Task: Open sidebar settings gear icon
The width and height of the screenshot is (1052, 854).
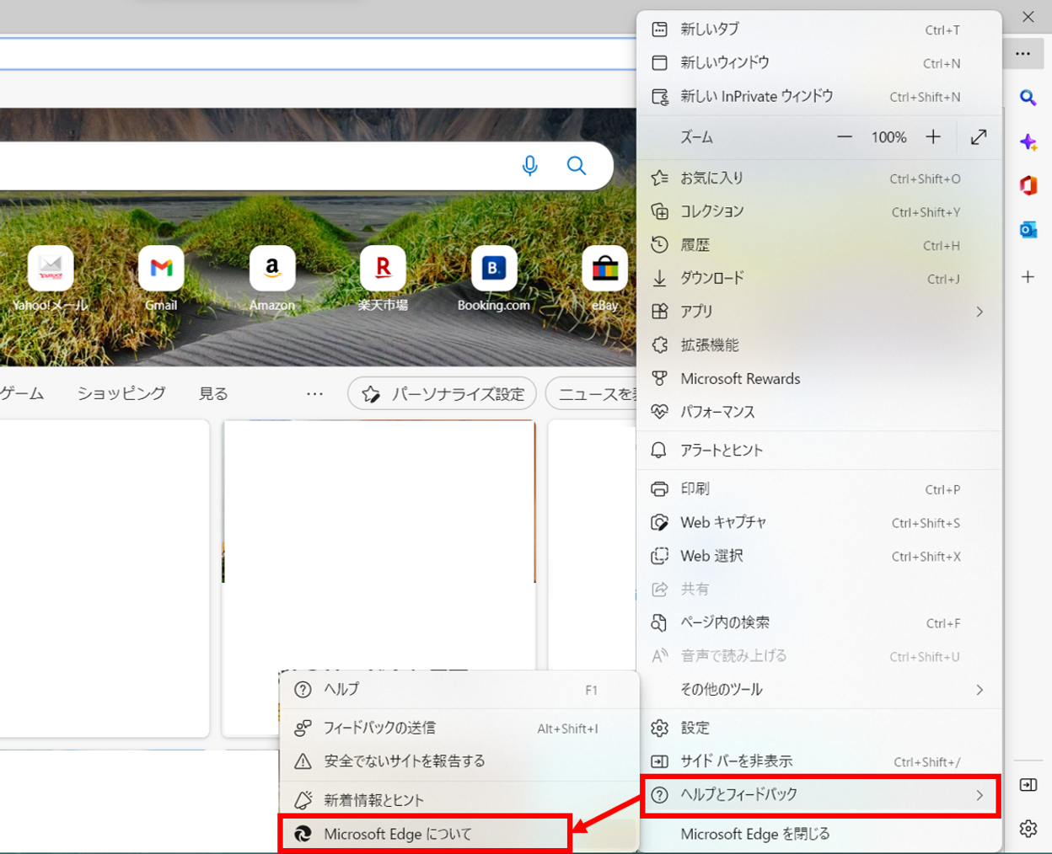Action: pyautogui.click(x=1028, y=829)
